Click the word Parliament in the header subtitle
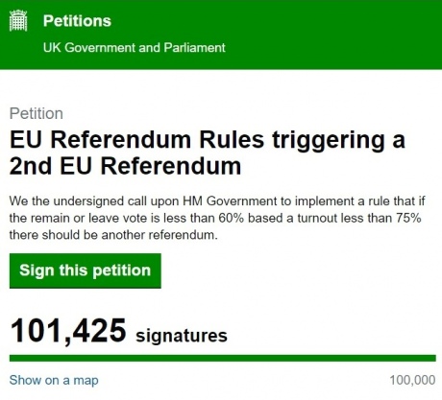The height and width of the screenshot is (400, 442). coord(194,48)
